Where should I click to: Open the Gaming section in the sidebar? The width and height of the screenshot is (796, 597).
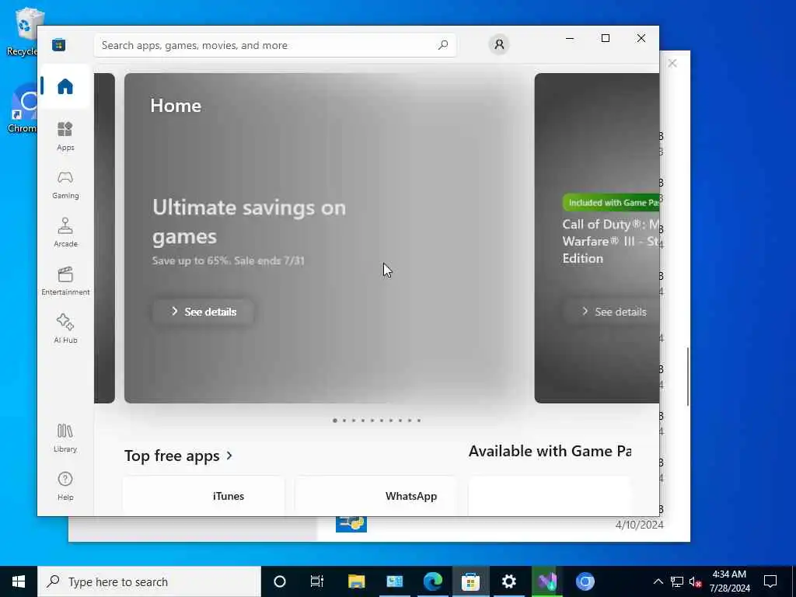pos(65,185)
